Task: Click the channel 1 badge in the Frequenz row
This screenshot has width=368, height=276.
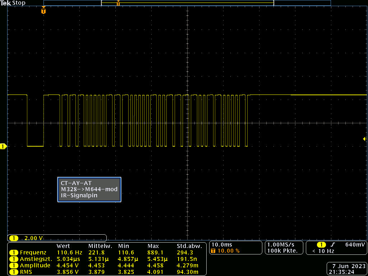Action: tap(14, 253)
